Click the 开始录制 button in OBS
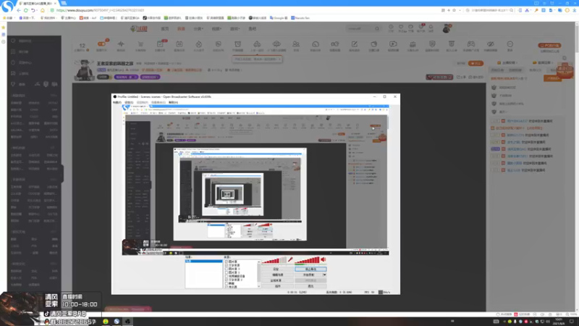 pos(309,275)
